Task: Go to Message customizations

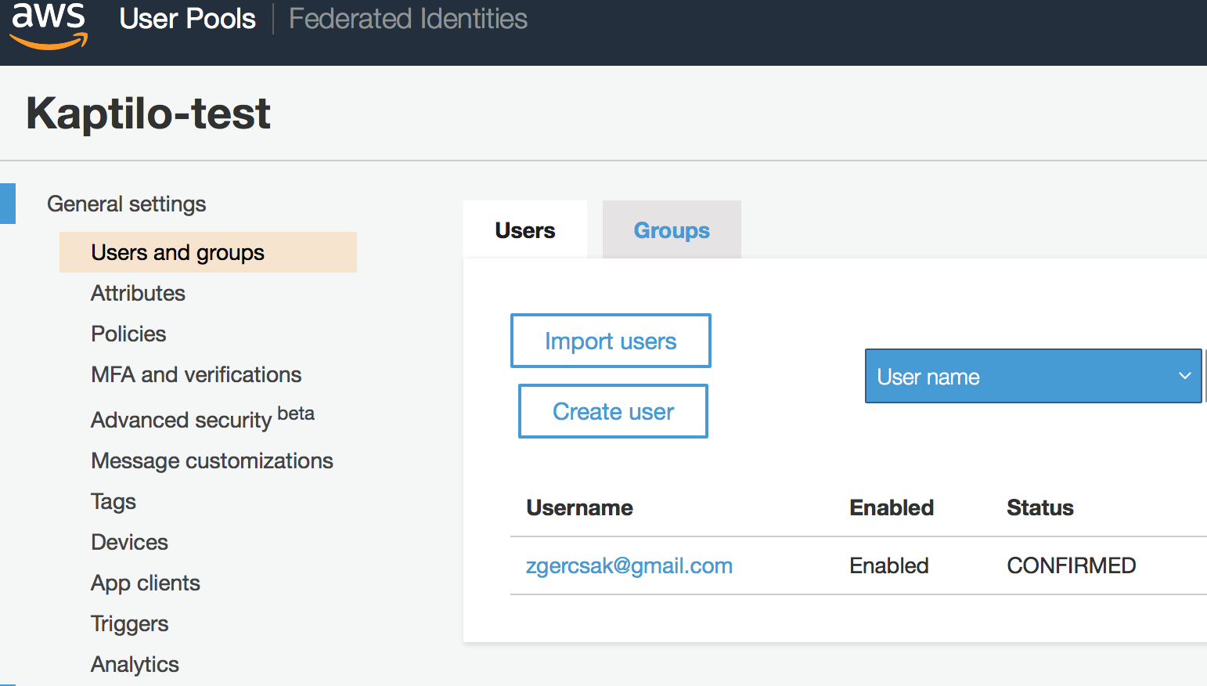Action: (x=212, y=460)
